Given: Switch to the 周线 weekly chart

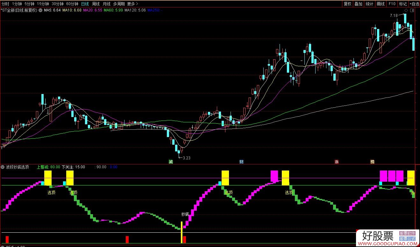Looking at the screenshot, I should point(96,4).
